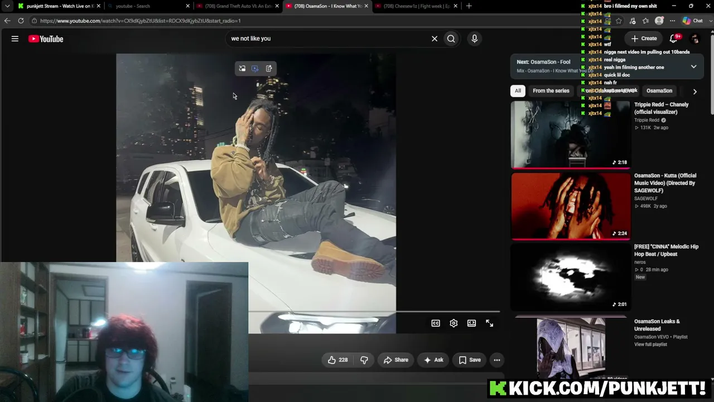714x402 pixels.
Task: Click the Create button
Action: (644, 39)
